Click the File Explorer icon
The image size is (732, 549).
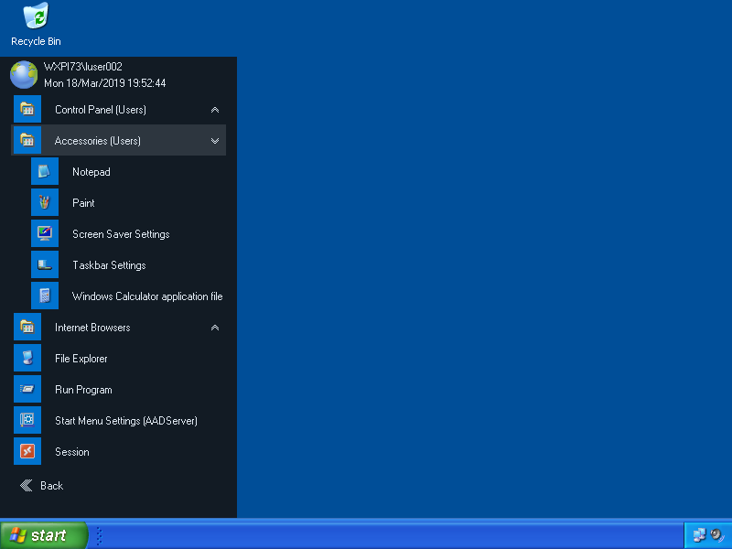[x=27, y=359]
